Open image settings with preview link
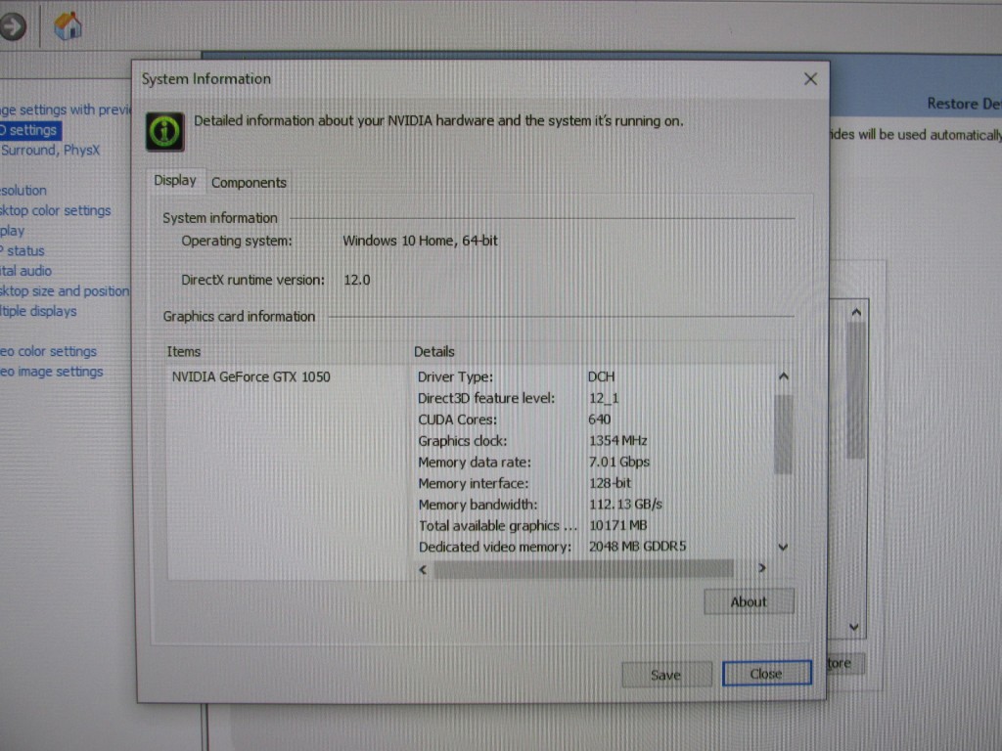1002x751 pixels. coord(66,110)
